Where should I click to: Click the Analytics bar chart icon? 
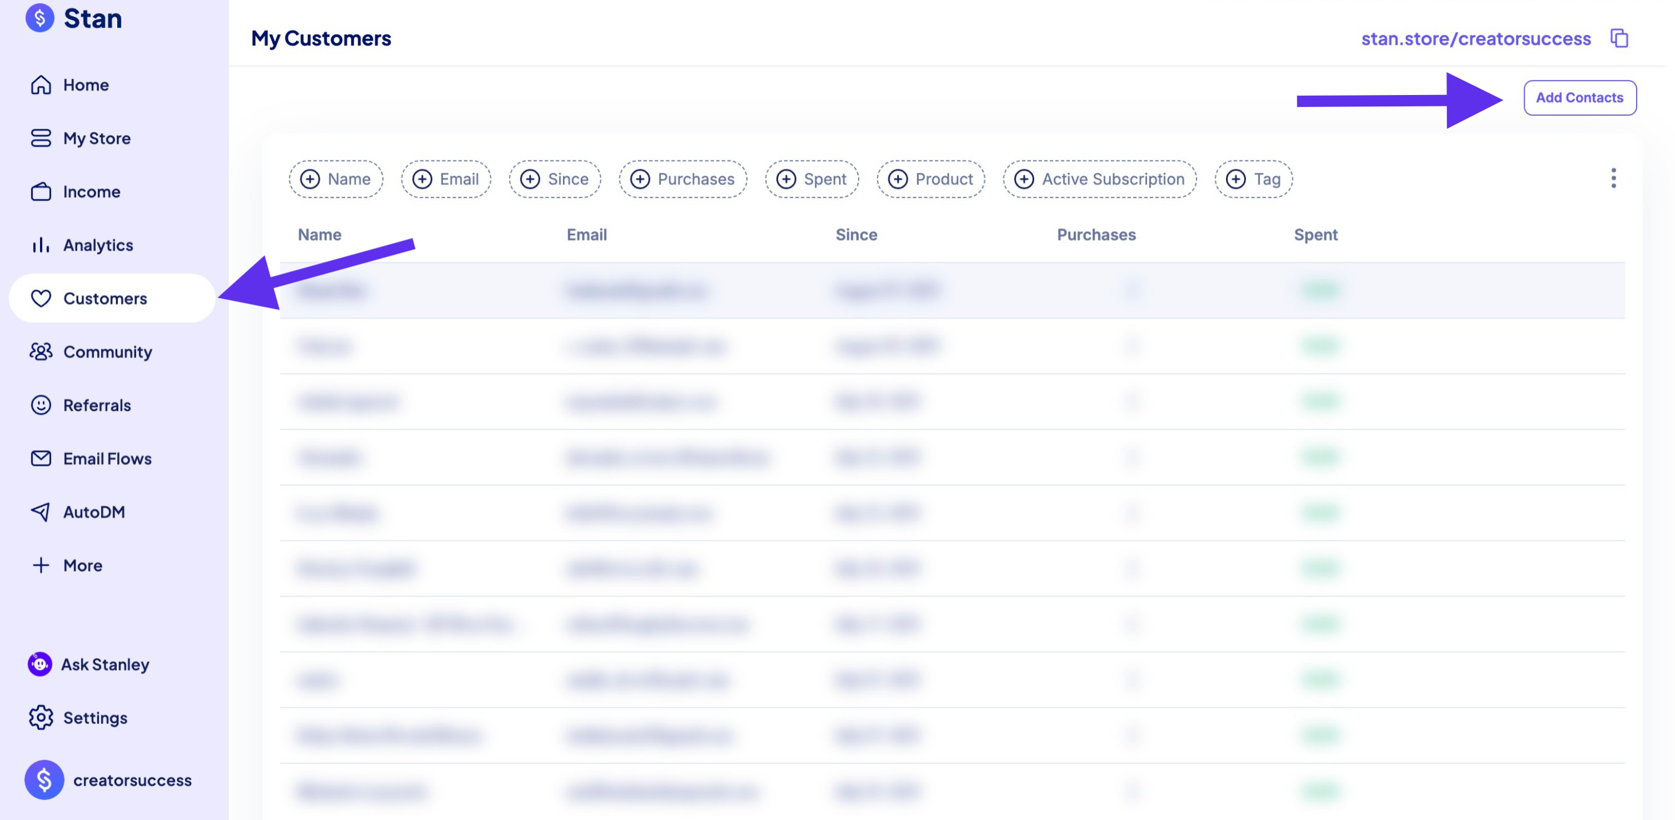[x=41, y=244]
